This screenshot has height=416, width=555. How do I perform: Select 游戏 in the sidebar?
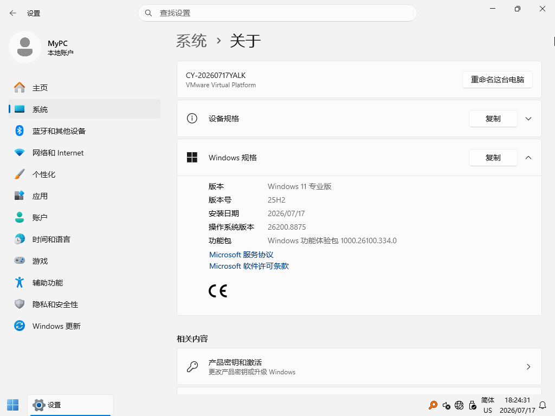[85, 261]
